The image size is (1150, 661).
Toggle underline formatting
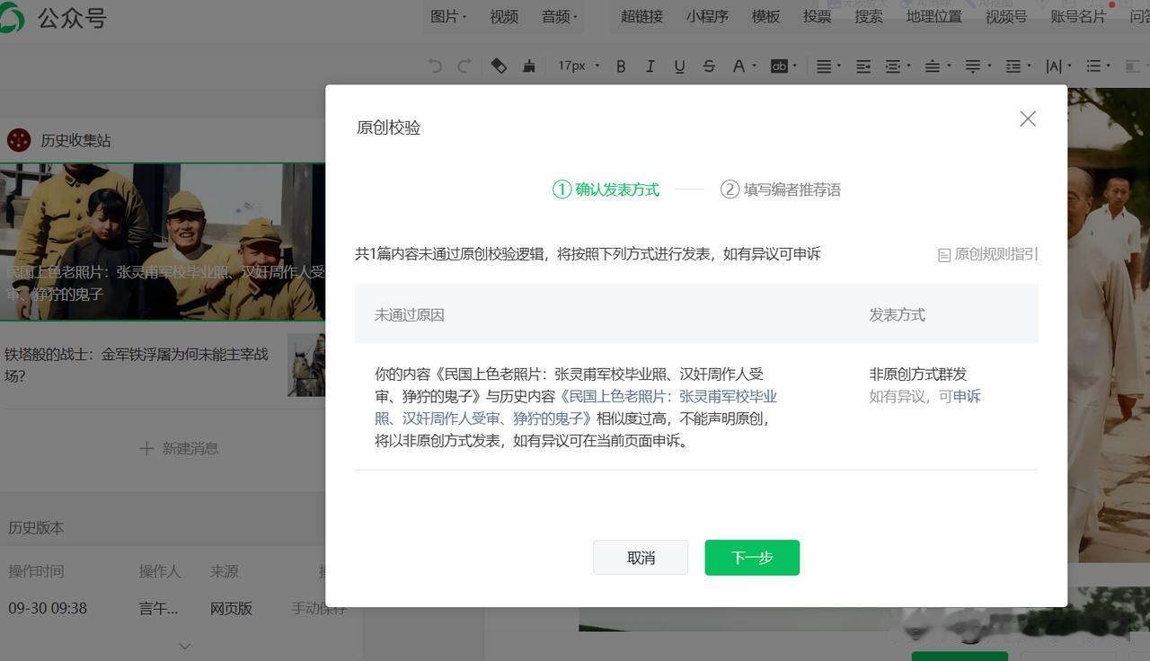pyautogui.click(x=679, y=66)
